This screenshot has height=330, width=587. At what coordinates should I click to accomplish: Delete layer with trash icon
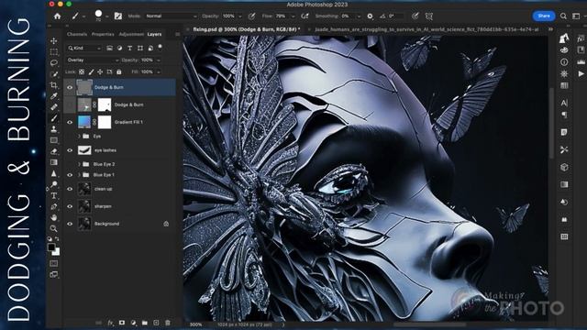click(167, 323)
